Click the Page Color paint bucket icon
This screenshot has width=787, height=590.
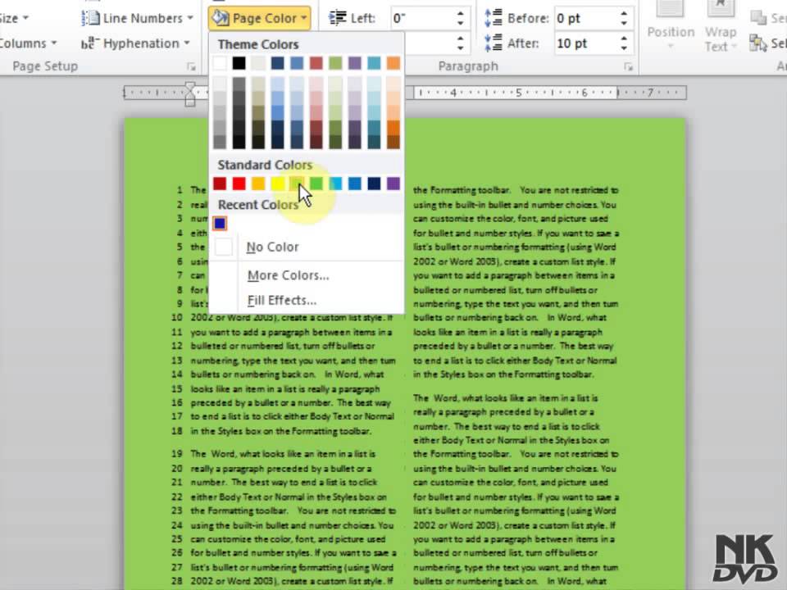pyautogui.click(x=221, y=19)
